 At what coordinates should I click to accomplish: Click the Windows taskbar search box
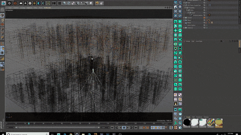click(x=28, y=134)
